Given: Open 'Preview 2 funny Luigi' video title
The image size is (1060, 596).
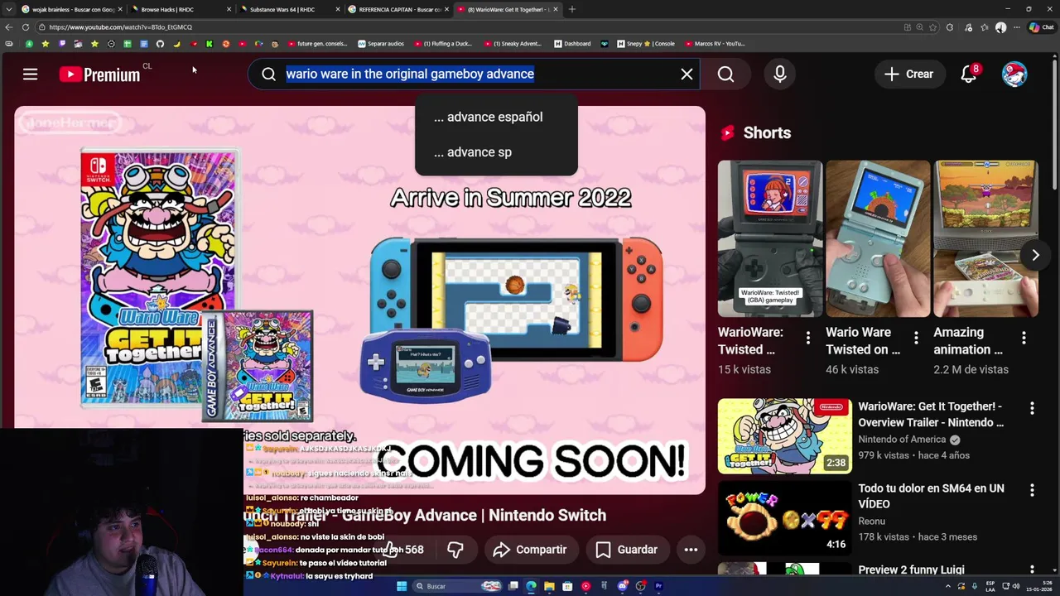Looking at the screenshot, I should pyautogui.click(x=911, y=570).
